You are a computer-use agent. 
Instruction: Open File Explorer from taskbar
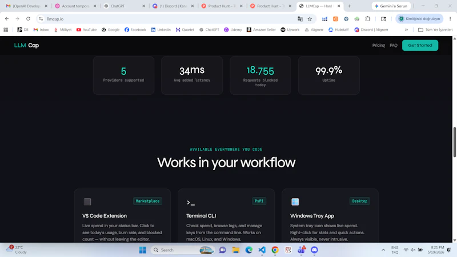235,250
